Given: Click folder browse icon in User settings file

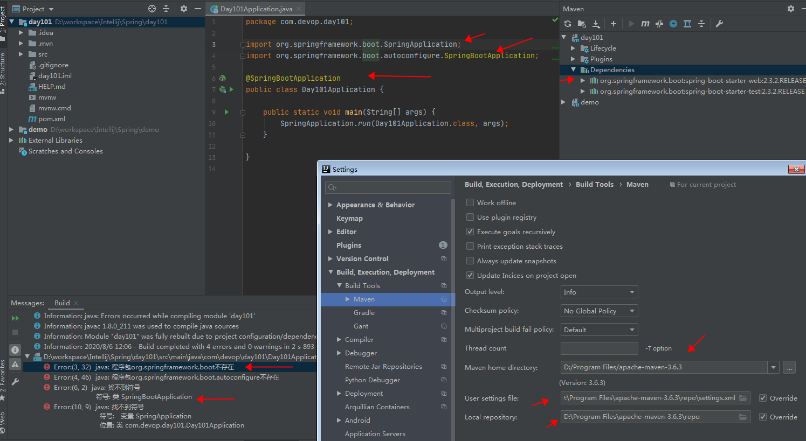Looking at the screenshot, I should (x=743, y=398).
